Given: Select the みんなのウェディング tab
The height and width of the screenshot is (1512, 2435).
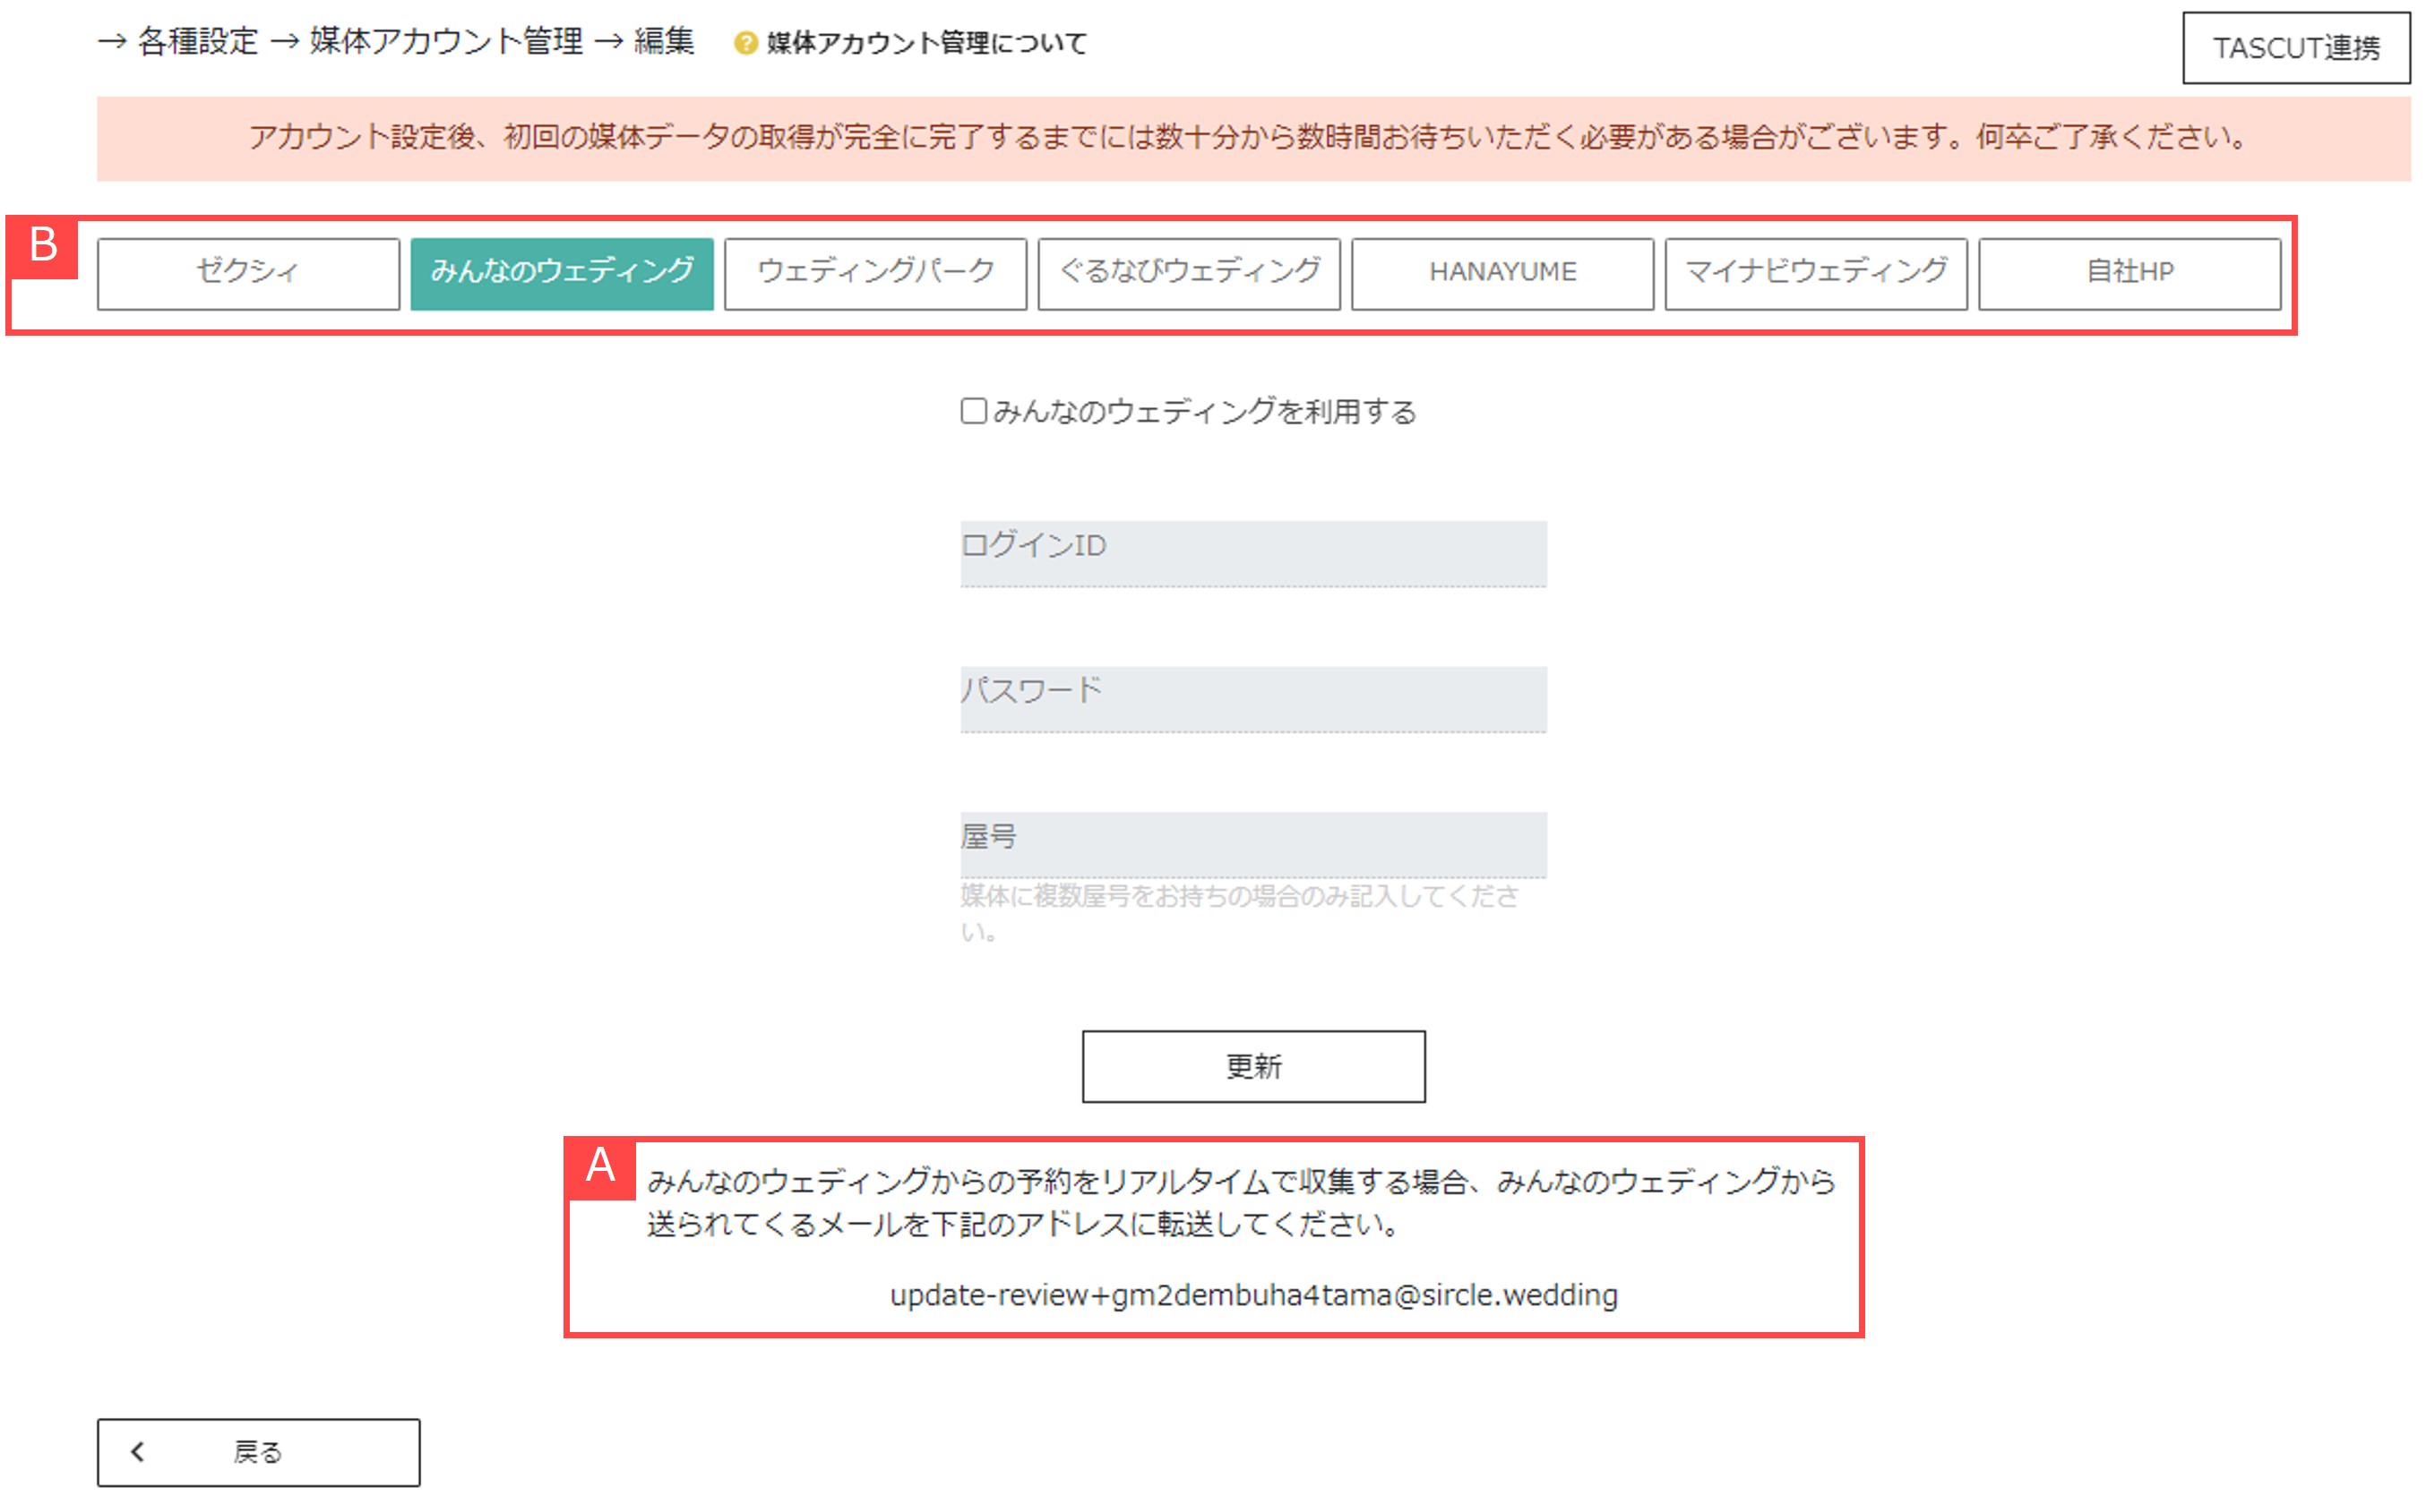Looking at the screenshot, I should [563, 272].
